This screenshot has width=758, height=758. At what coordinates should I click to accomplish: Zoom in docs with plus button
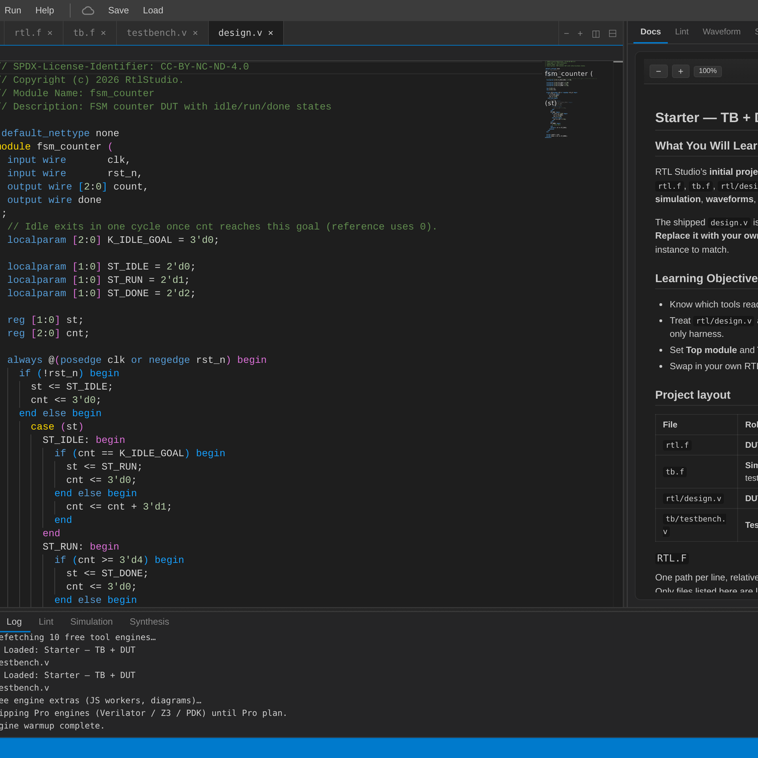coord(680,71)
